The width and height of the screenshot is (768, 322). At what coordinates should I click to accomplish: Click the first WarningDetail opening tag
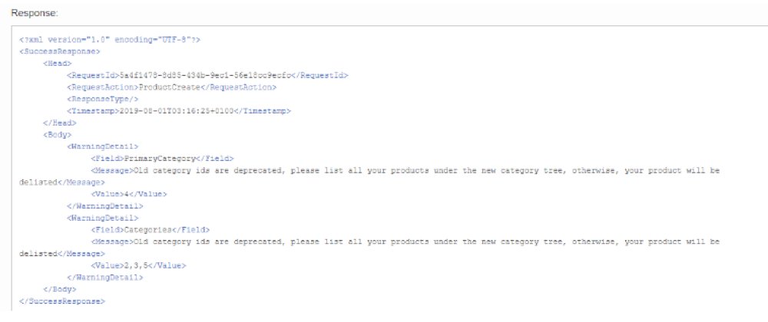coord(102,146)
